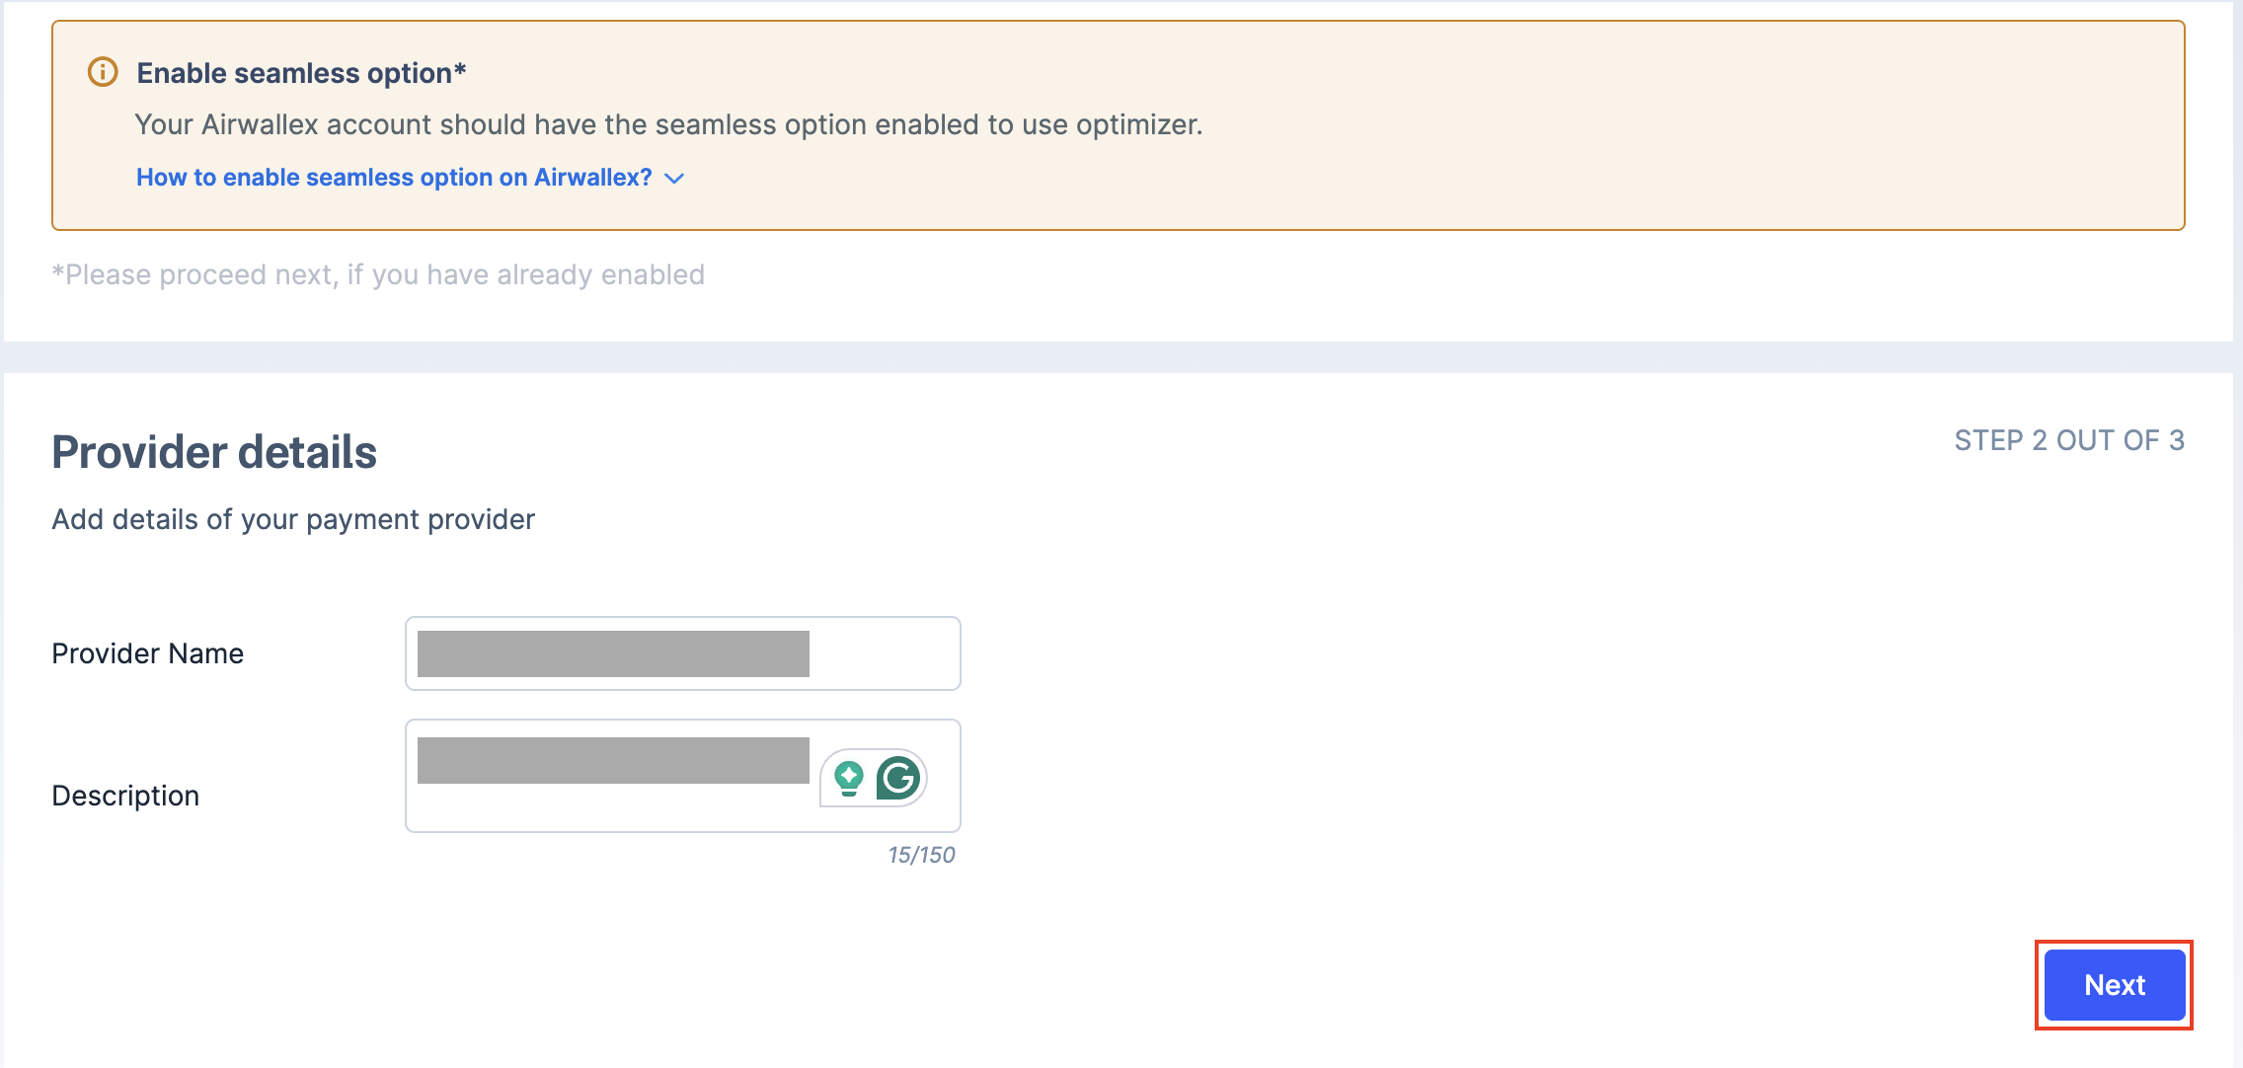Open 'How to enable seamless option on Airwallex?'
Viewport: 2243px width, 1068px height.
click(x=394, y=178)
